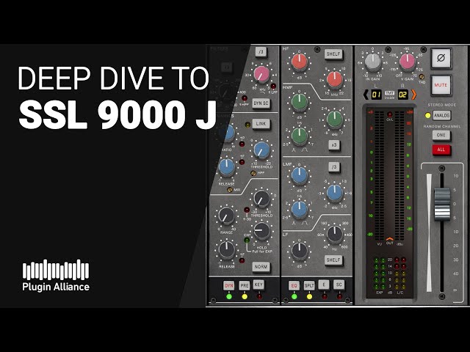Mute the channel with MUTE button

point(441,85)
